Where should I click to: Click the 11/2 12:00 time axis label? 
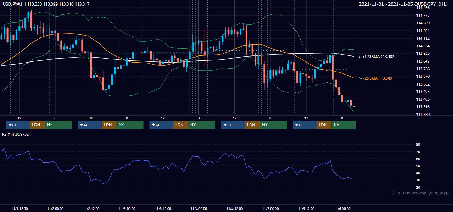click(x=91, y=209)
